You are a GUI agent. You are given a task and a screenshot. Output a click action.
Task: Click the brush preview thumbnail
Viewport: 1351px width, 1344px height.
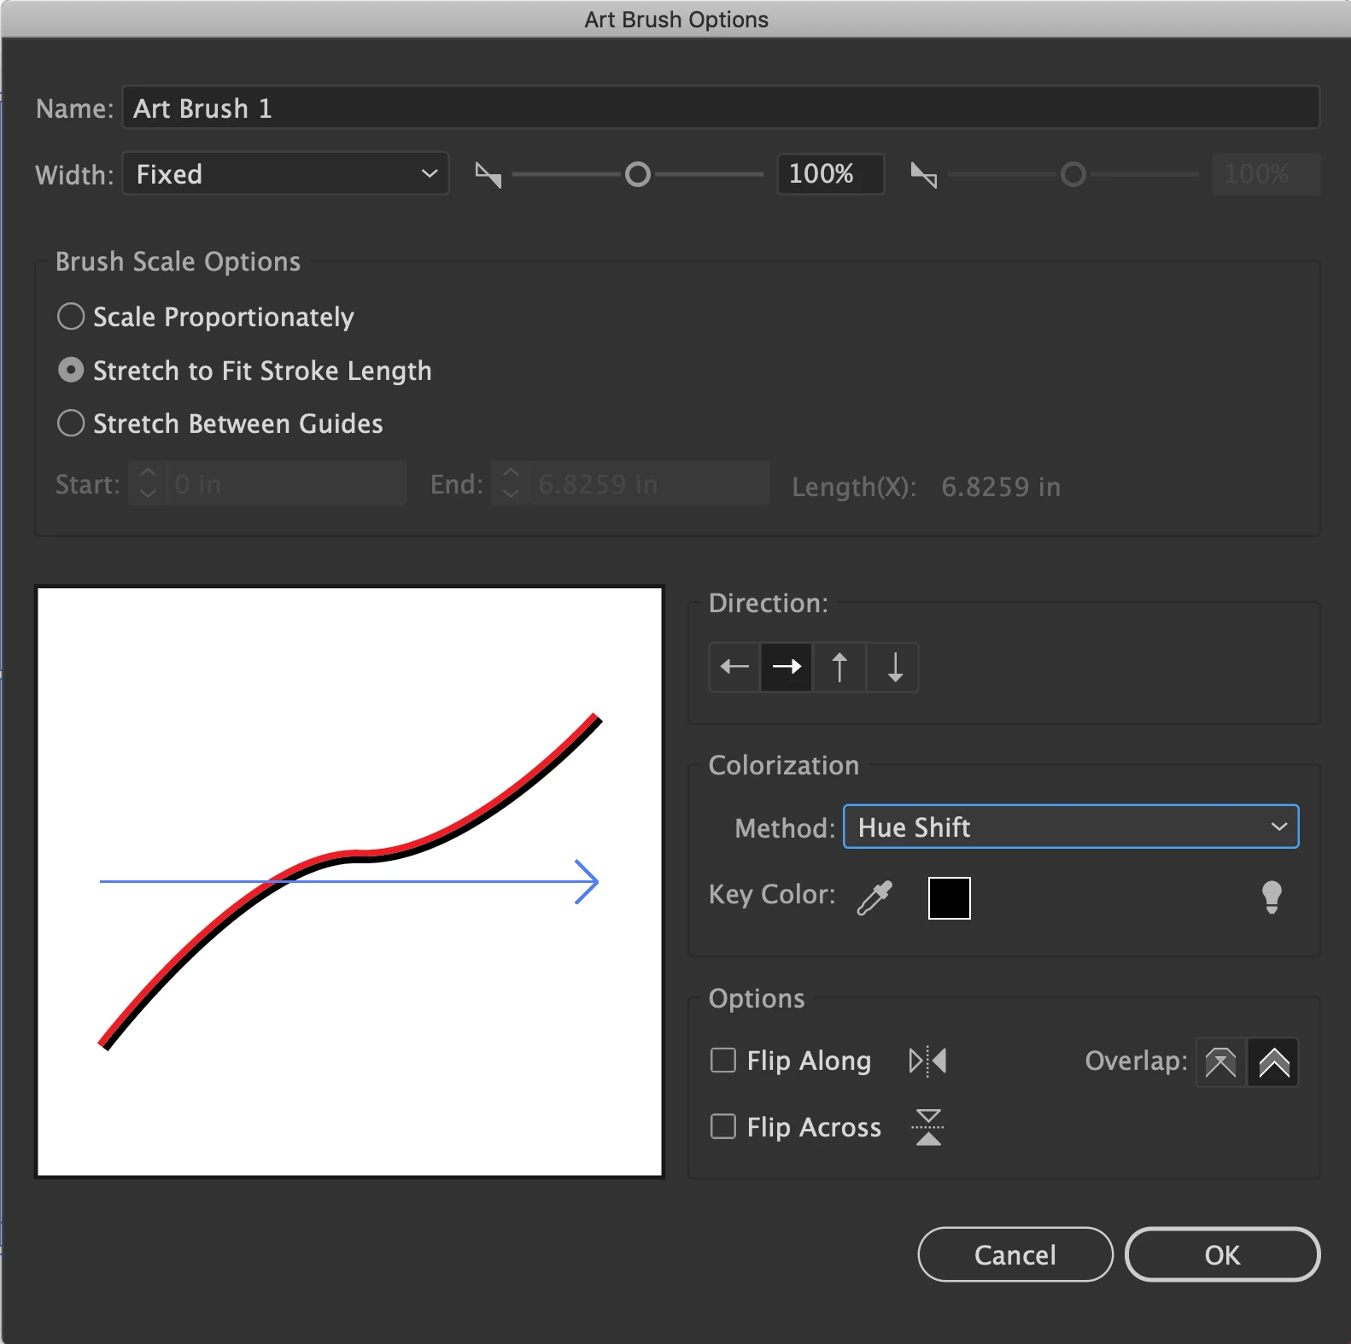click(x=350, y=881)
